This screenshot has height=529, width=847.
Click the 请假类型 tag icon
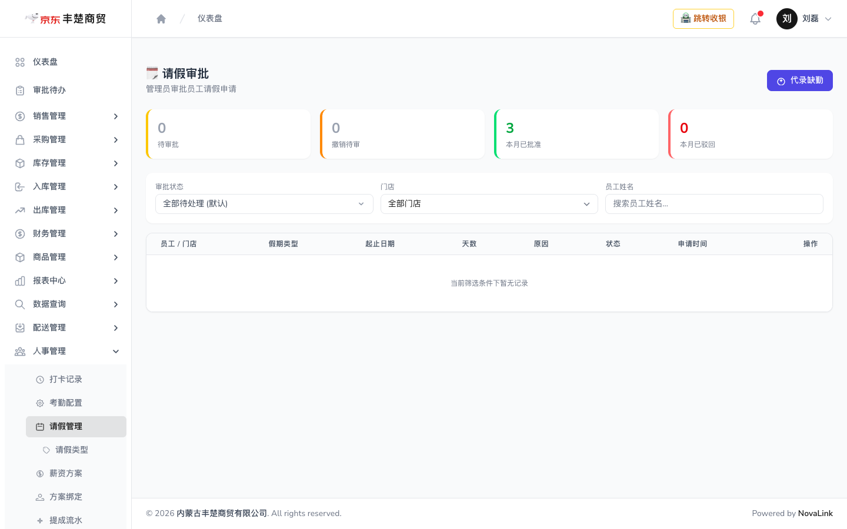tap(46, 450)
